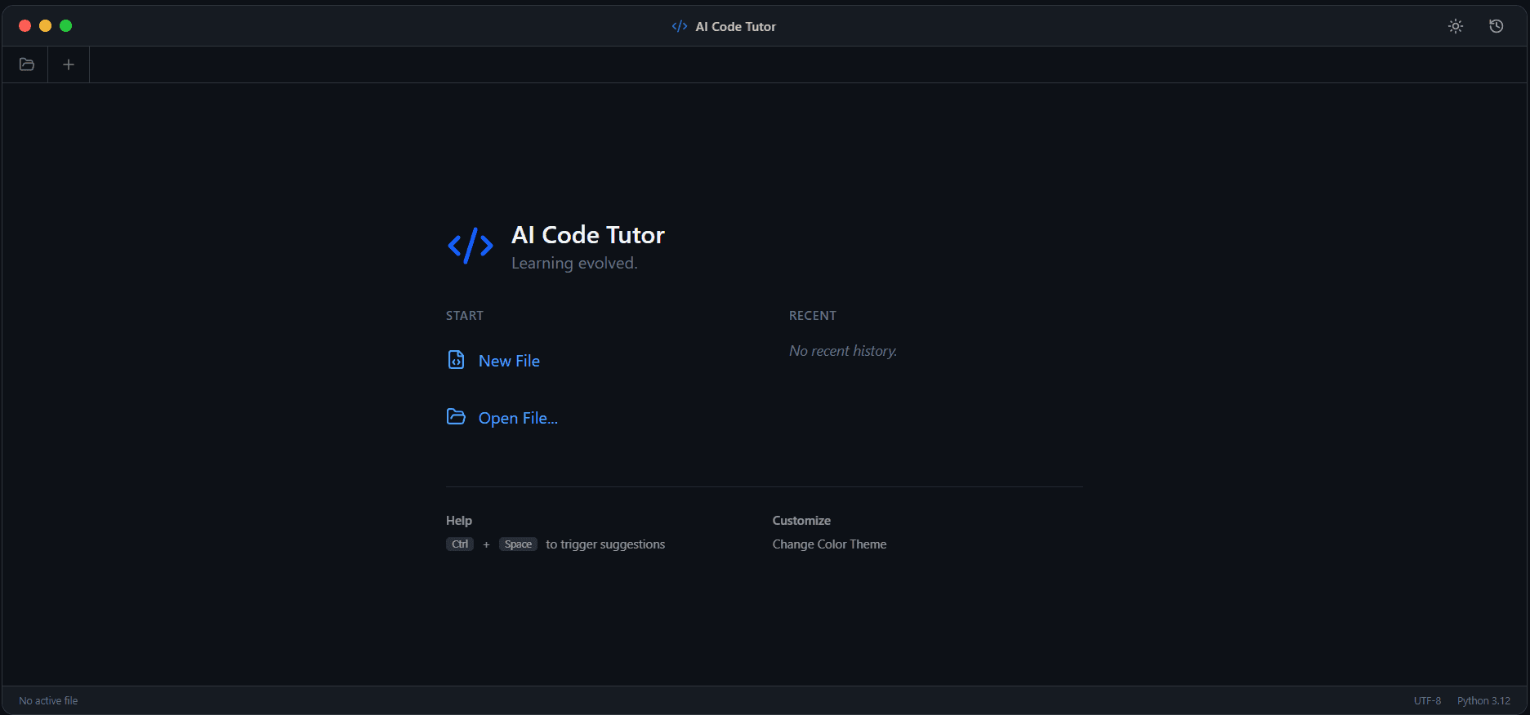Viewport: 1530px width, 715px height.
Task: Click the New File document icon
Action: click(456, 360)
